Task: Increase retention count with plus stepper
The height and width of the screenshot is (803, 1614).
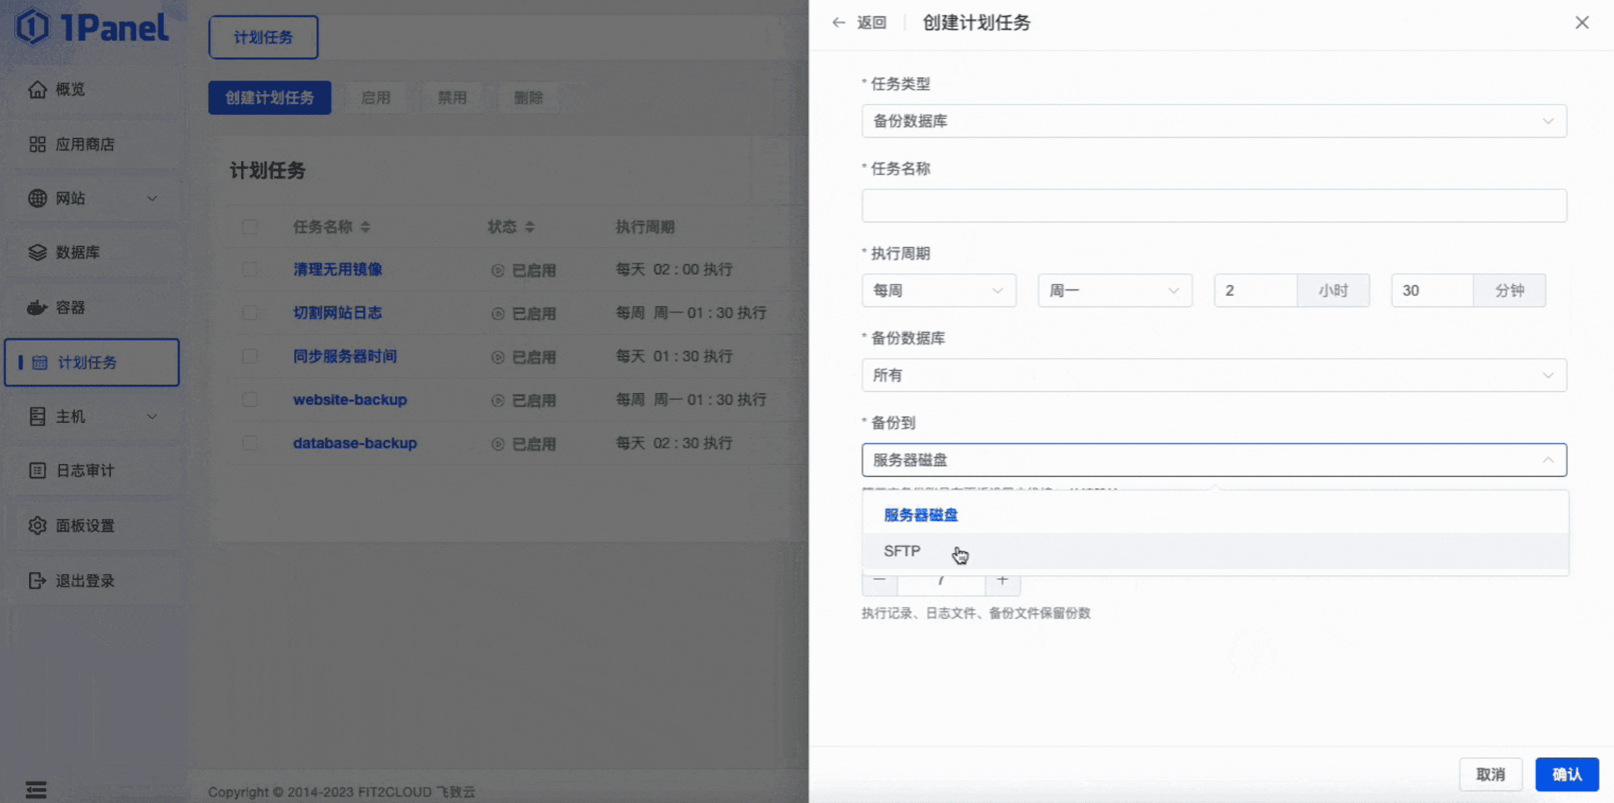Action: click(x=1002, y=581)
